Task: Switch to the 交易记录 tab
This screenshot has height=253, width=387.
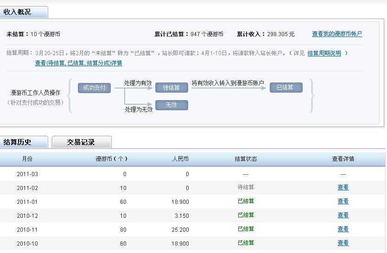Action: point(81,142)
